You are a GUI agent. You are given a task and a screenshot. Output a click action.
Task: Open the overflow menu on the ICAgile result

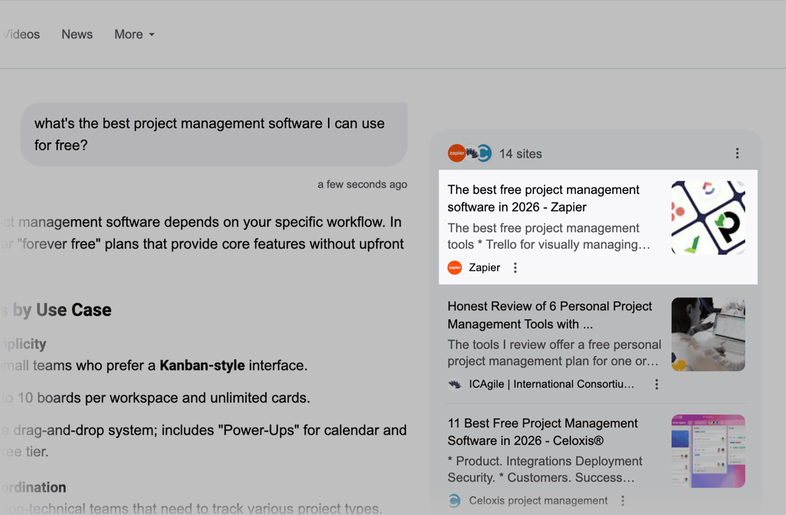(x=656, y=384)
